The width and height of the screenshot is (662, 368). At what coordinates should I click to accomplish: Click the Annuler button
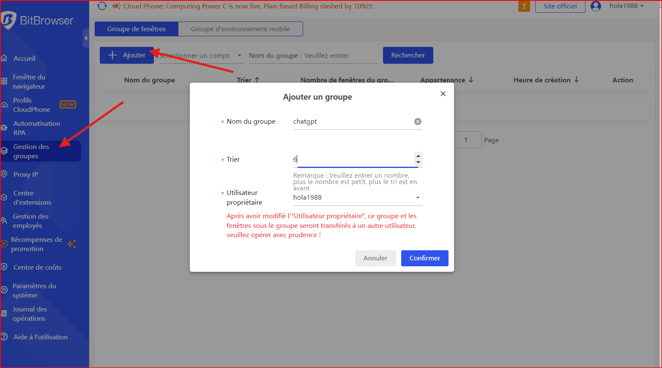[x=375, y=258]
